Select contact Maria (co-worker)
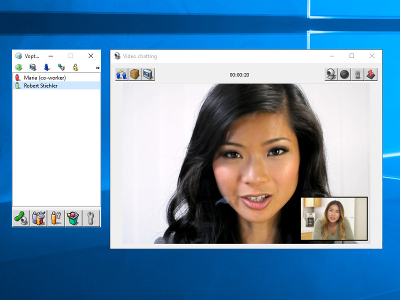The image size is (400, 300). tap(56, 77)
